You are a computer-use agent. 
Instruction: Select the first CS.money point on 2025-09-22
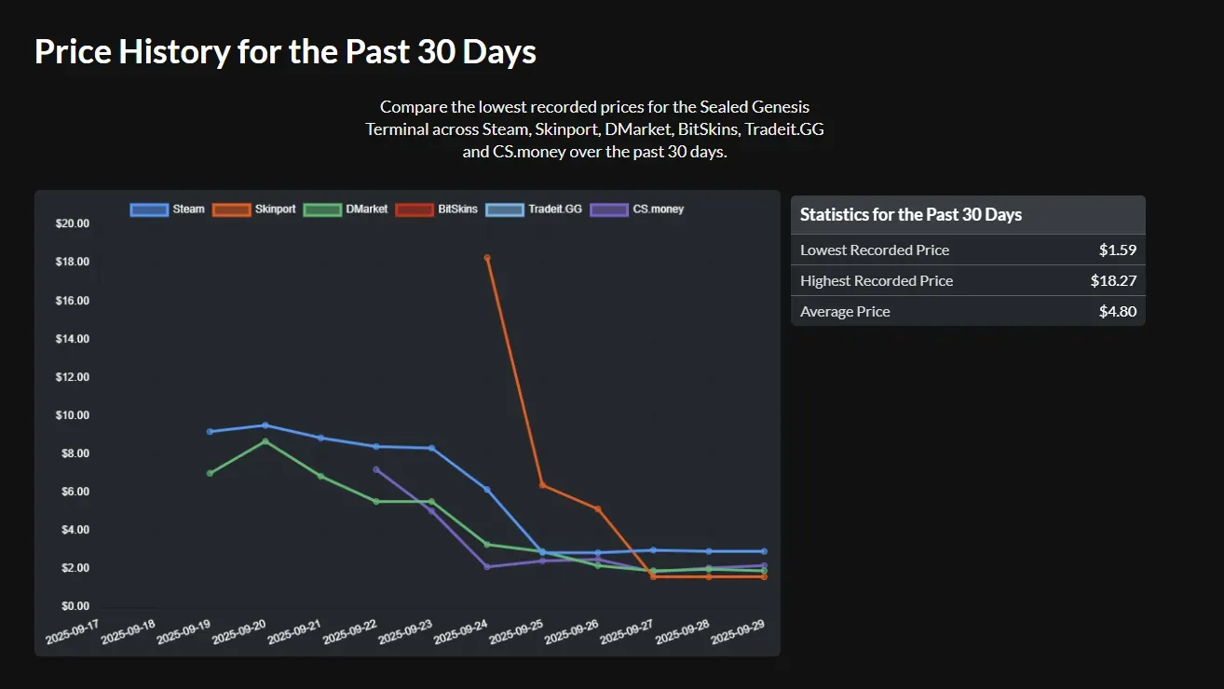[376, 469]
